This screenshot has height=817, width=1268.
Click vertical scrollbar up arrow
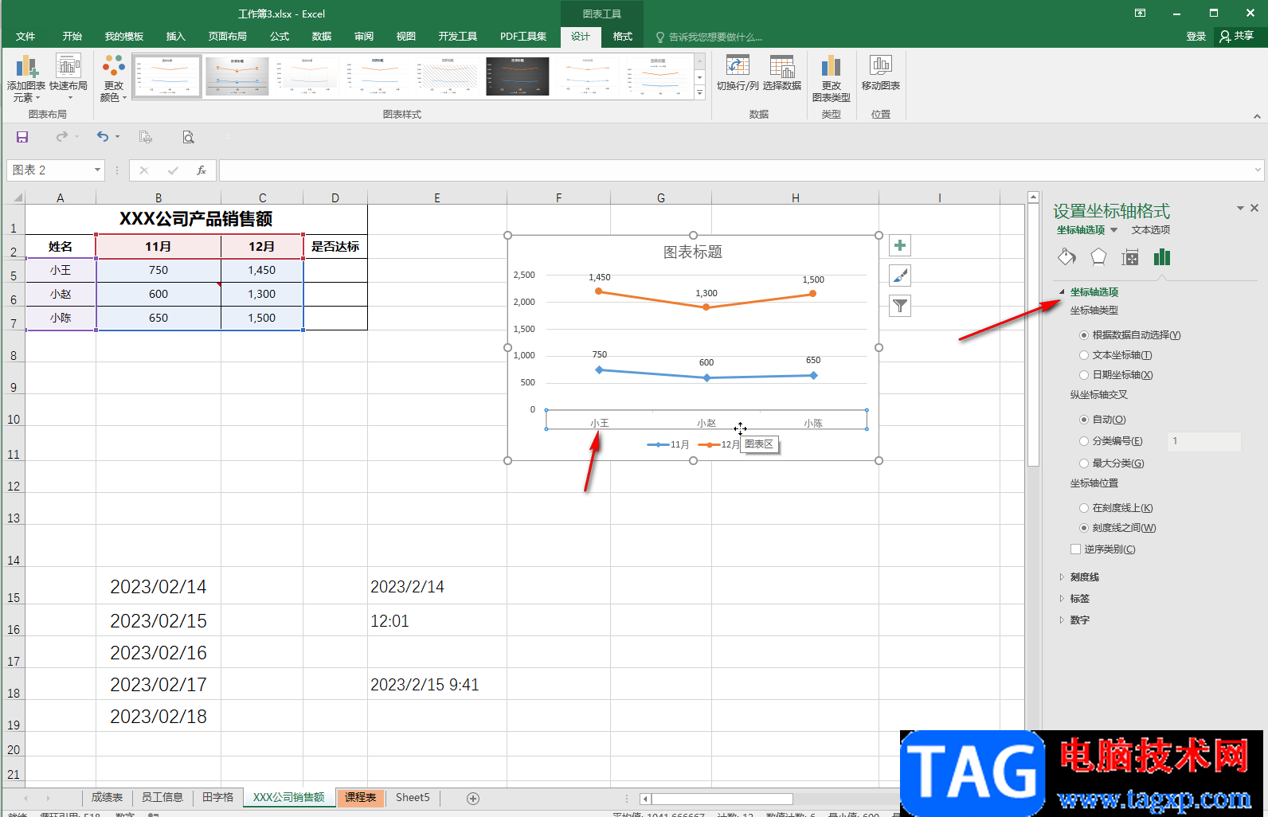[1033, 197]
